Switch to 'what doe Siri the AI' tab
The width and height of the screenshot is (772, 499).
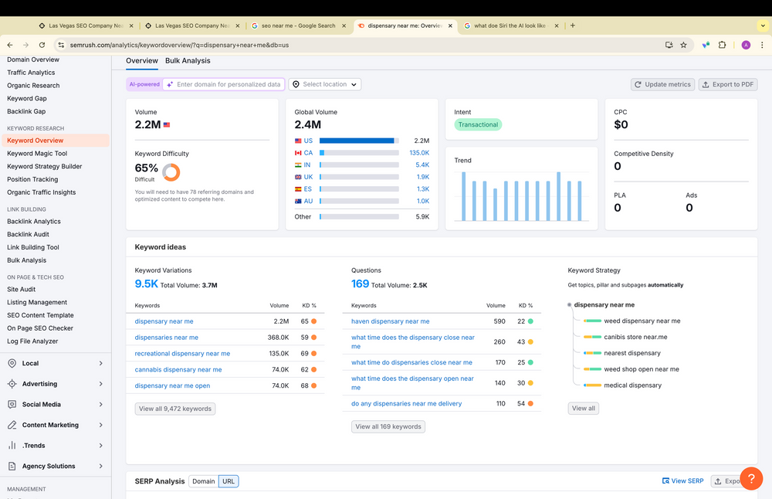click(x=510, y=25)
